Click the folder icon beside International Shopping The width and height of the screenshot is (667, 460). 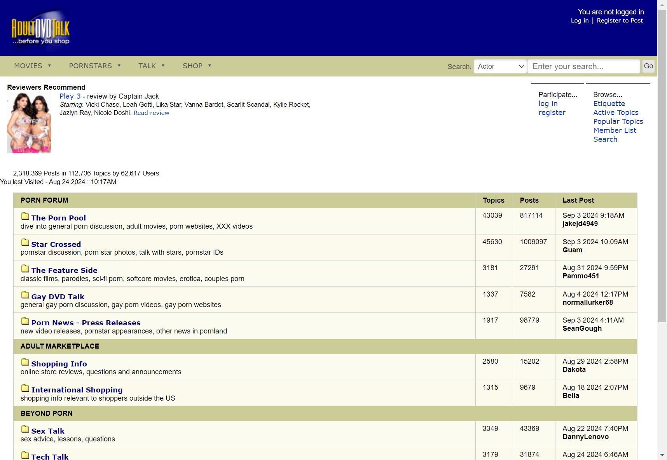(25, 388)
